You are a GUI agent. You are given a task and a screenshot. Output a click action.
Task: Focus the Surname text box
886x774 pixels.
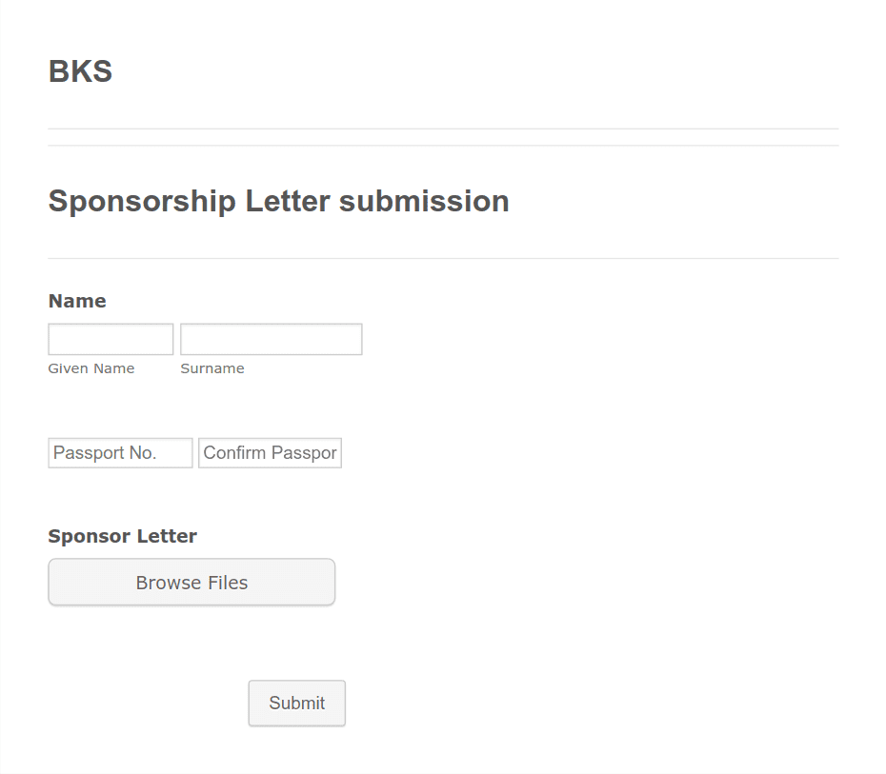tap(271, 339)
